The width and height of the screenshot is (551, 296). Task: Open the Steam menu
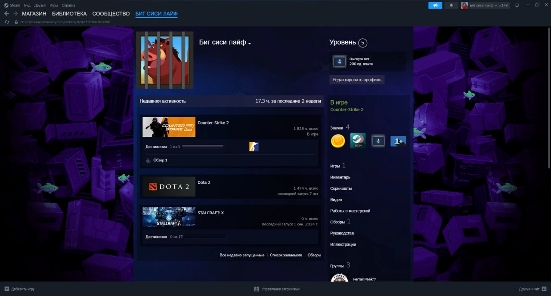click(x=15, y=5)
